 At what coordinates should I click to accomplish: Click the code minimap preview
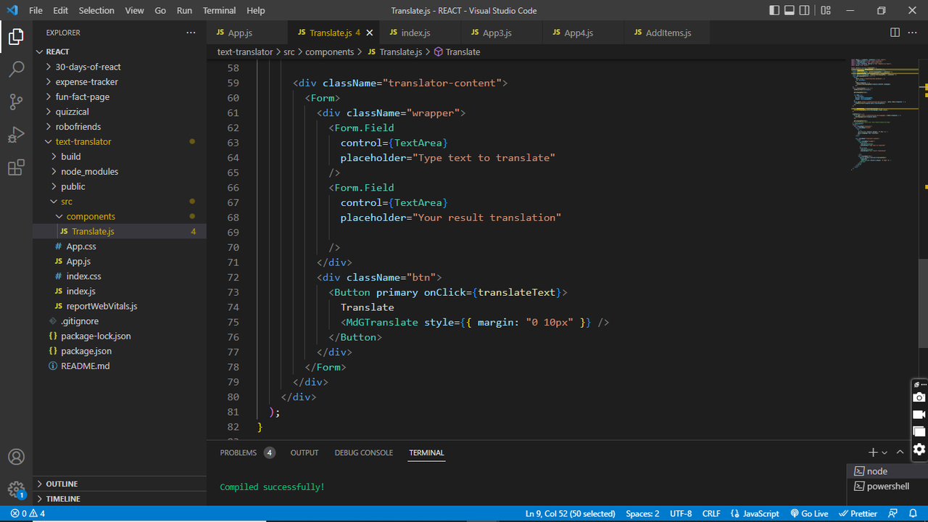(883, 116)
